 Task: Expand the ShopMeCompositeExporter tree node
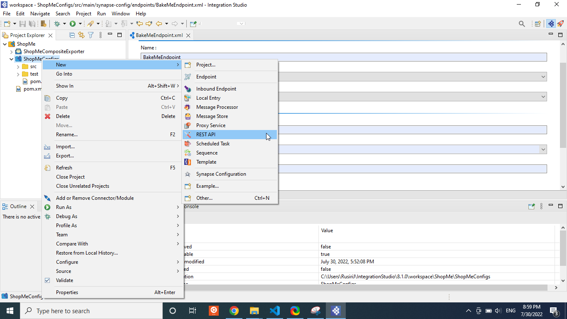12,52
